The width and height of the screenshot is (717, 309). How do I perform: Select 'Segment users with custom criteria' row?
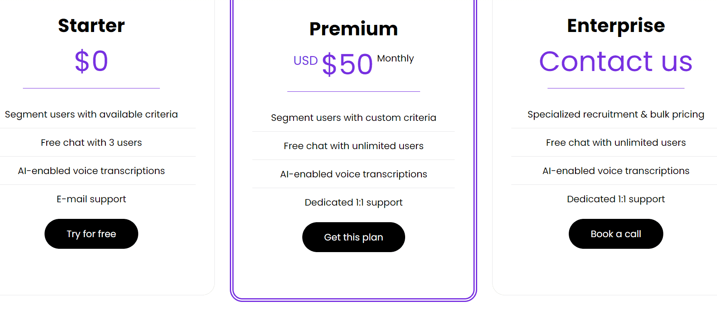(353, 118)
